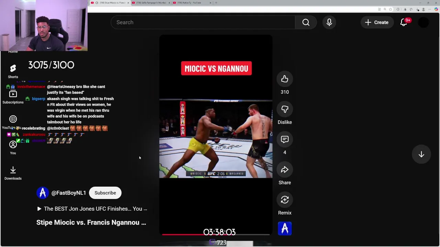Open FastBoyNL1 avatar beside channel name
The height and width of the screenshot is (247, 440).
coord(43,193)
